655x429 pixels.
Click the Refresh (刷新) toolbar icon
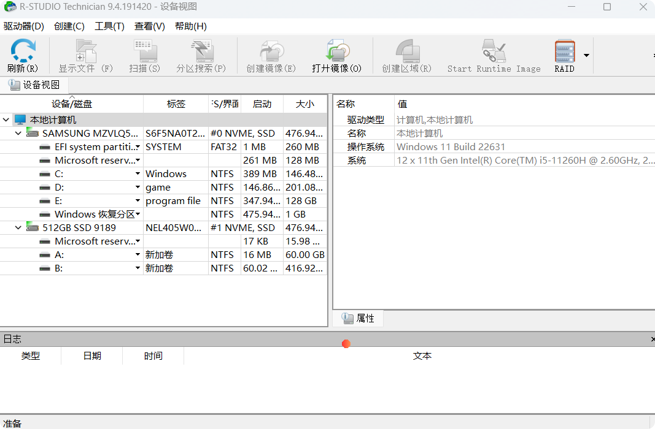tap(23, 50)
